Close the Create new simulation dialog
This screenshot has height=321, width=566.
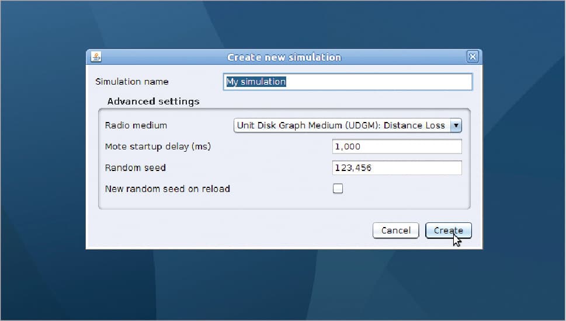click(x=473, y=57)
